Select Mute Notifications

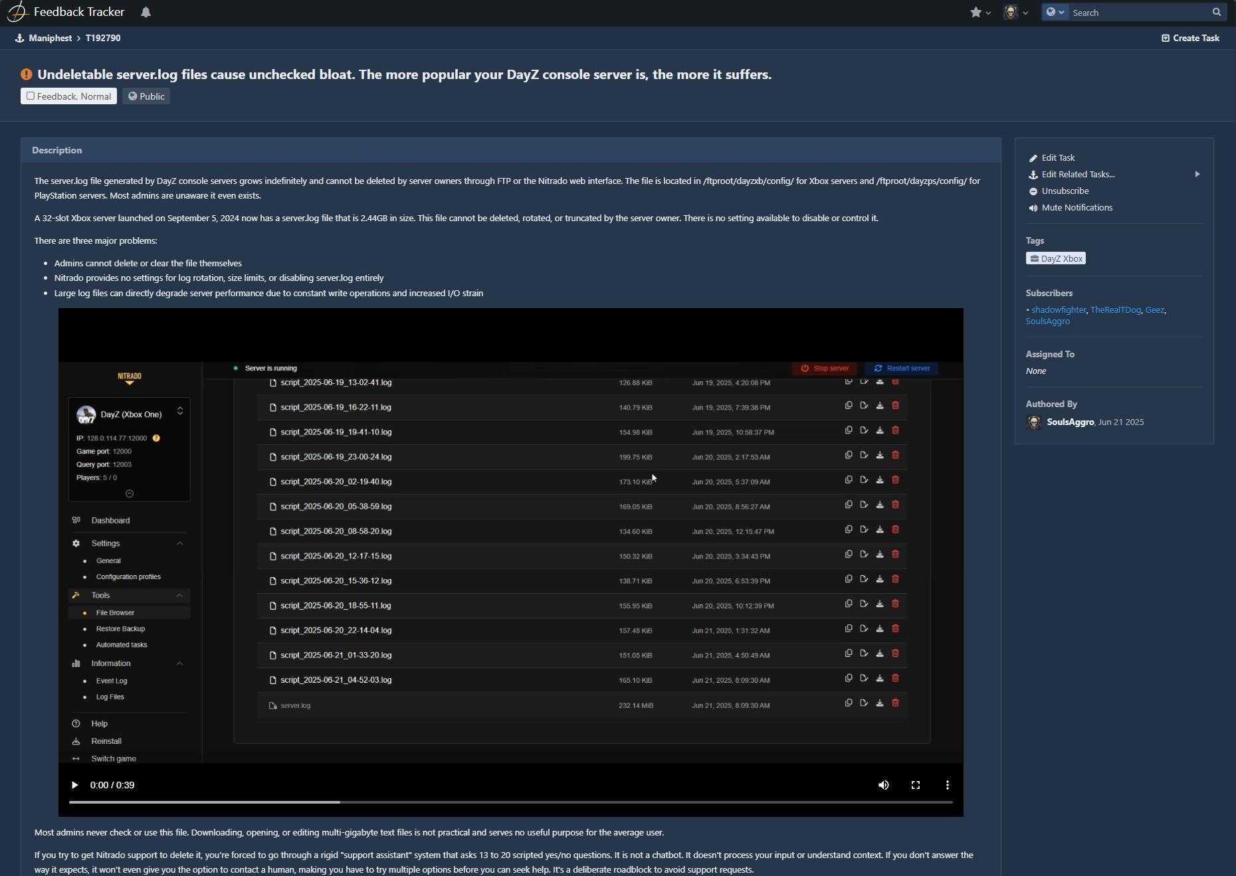tap(1077, 208)
